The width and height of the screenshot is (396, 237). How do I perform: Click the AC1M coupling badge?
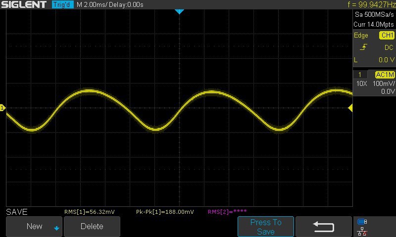point(385,75)
